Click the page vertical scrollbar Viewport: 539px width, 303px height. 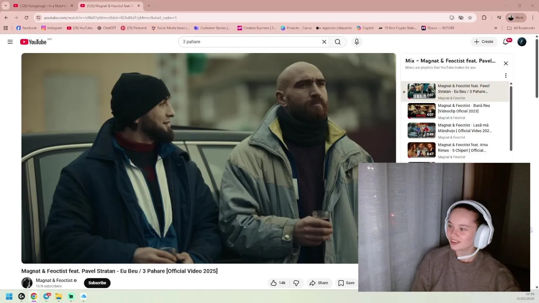click(536, 69)
